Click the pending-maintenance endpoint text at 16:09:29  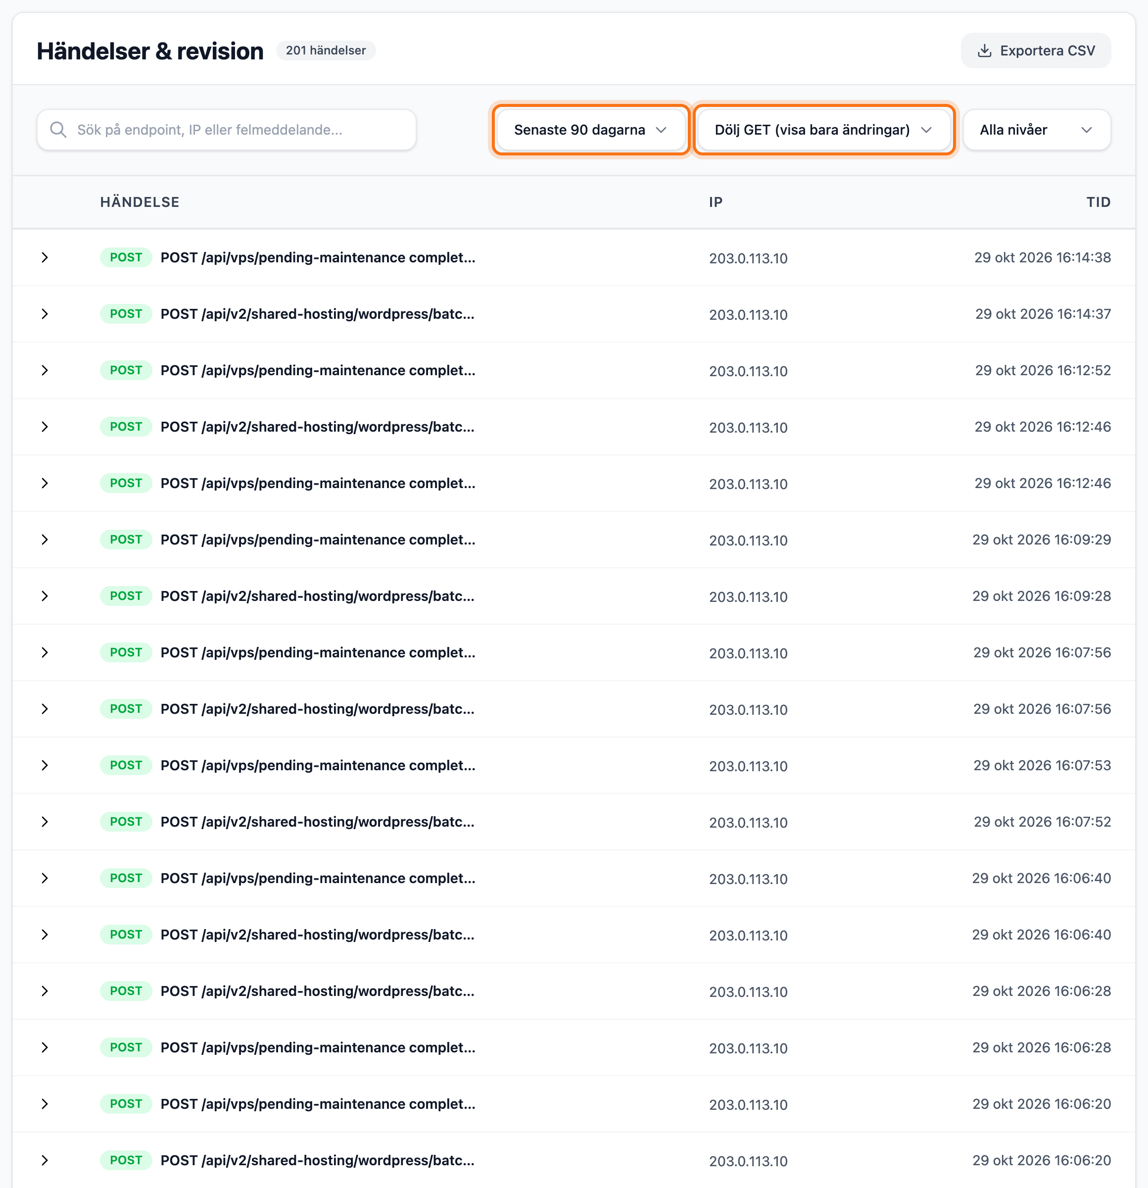tap(318, 540)
